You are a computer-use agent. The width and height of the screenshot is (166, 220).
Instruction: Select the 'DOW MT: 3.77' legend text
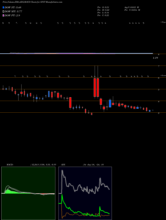tap(13, 12)
